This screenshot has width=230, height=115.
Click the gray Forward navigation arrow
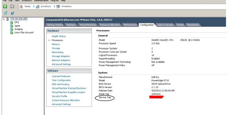click(x=12, y=6)
